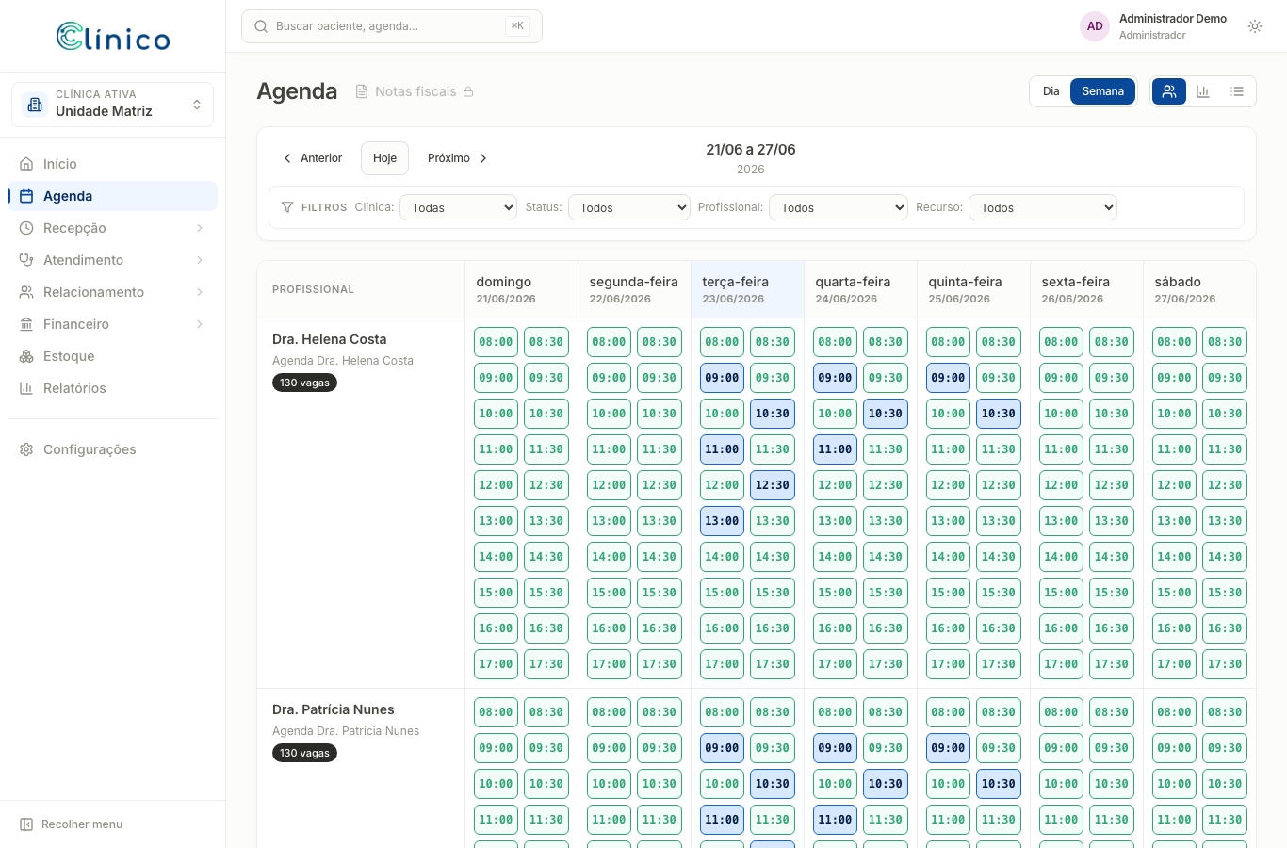
Task: Select Helena Costa sexta-feira 14:00 slot
Action: tap(1062, 557)
